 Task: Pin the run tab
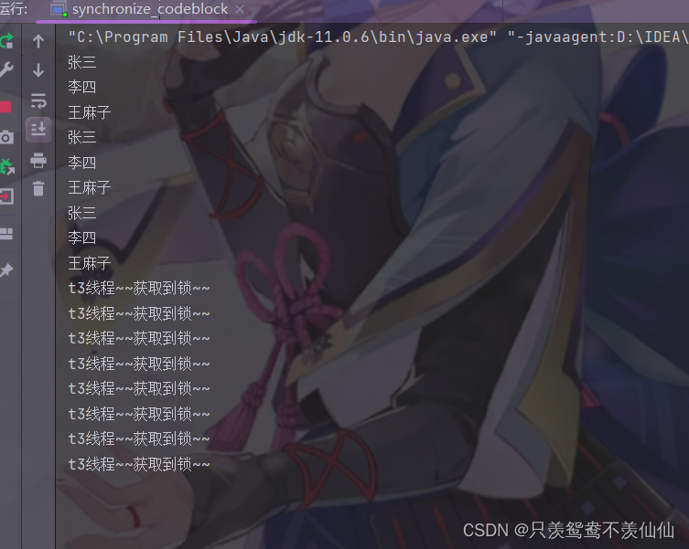tap(6, 269)
